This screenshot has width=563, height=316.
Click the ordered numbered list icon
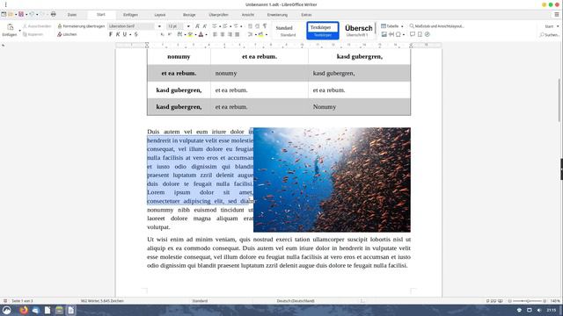pyautogui.click(x=225, y=26)
